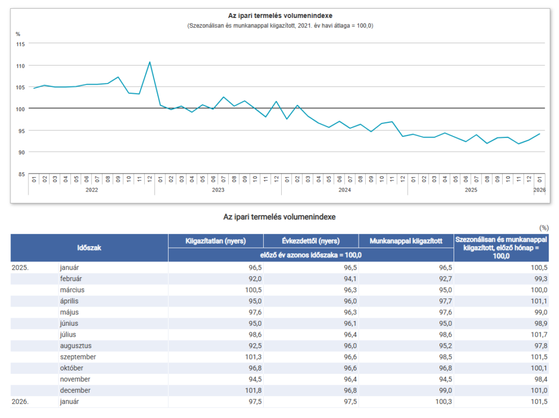Click the chart title above the line graph
559x418 pixels.
(x=279, y=16)
